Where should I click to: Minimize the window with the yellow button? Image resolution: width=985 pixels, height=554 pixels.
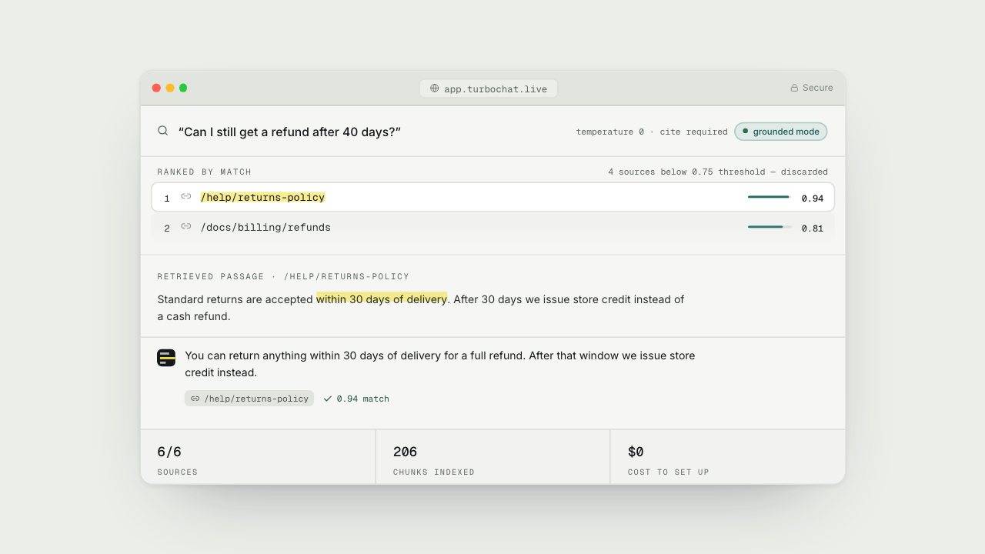tap(170, 88)
